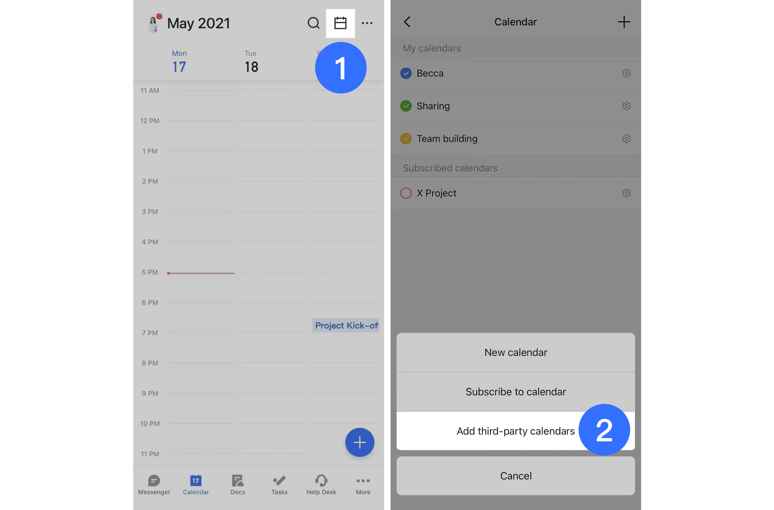Select Add third-party calendars option

515,430
